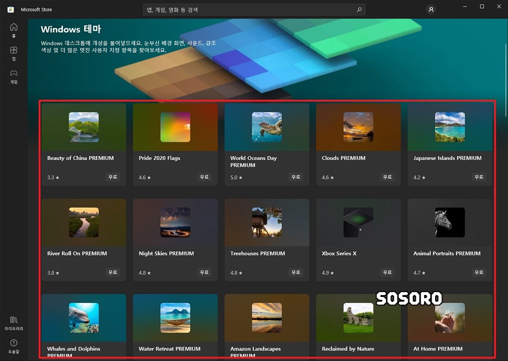
Task: Open Animal Portraits zebra thumbnail
Action: coord(449,222)
